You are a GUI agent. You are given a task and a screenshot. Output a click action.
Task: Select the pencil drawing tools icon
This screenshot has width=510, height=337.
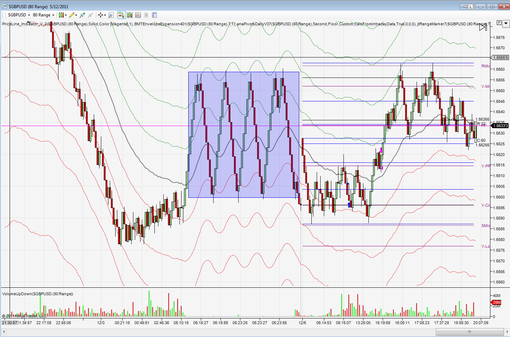72,15
